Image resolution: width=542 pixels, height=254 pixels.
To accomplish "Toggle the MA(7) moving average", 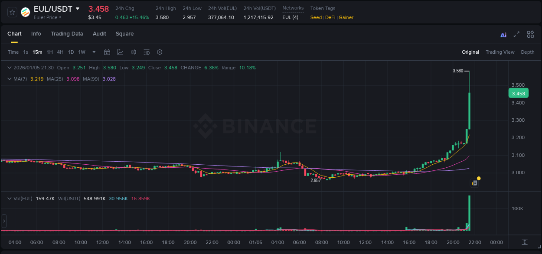I will coord(20,78).
